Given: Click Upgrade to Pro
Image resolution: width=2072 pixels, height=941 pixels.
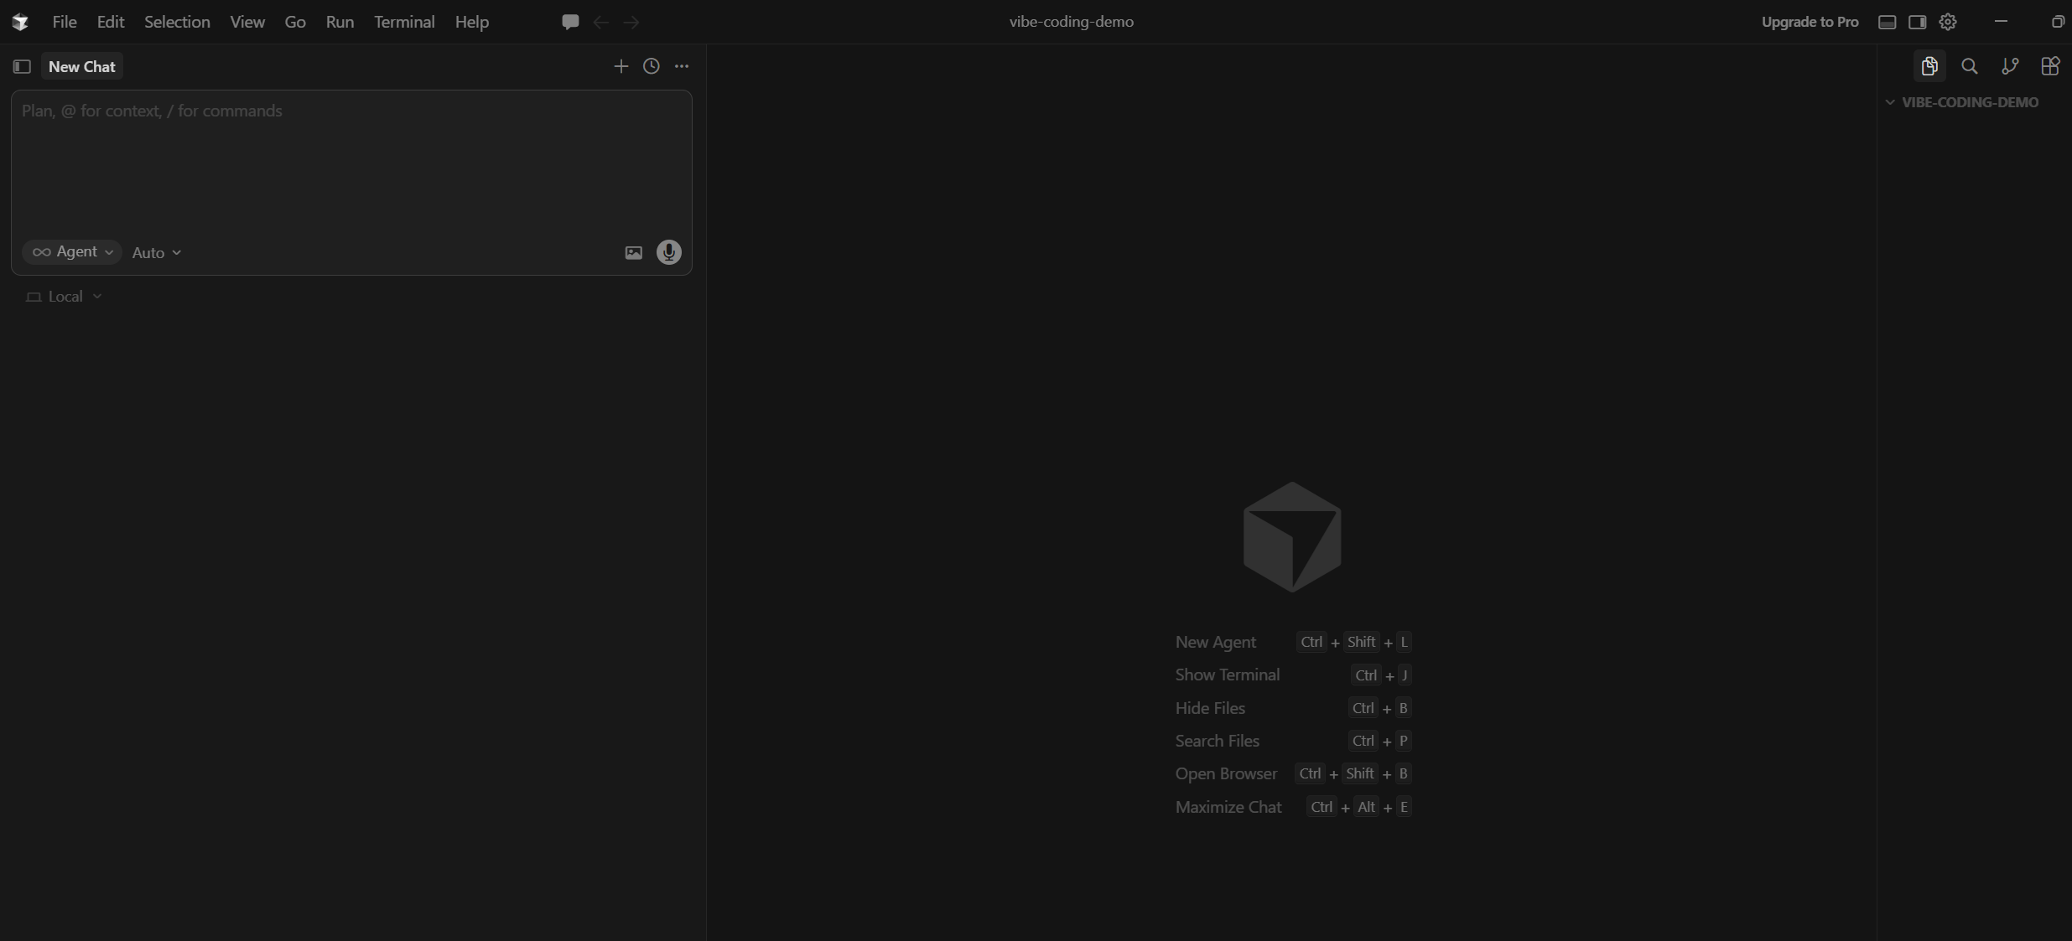Looking at the screenshot, I should pyautogui.click(x=1810, y=22).
